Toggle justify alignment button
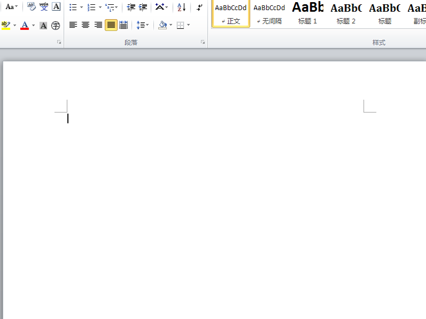This screenshot has width=426, height=319. coord(111,25)
